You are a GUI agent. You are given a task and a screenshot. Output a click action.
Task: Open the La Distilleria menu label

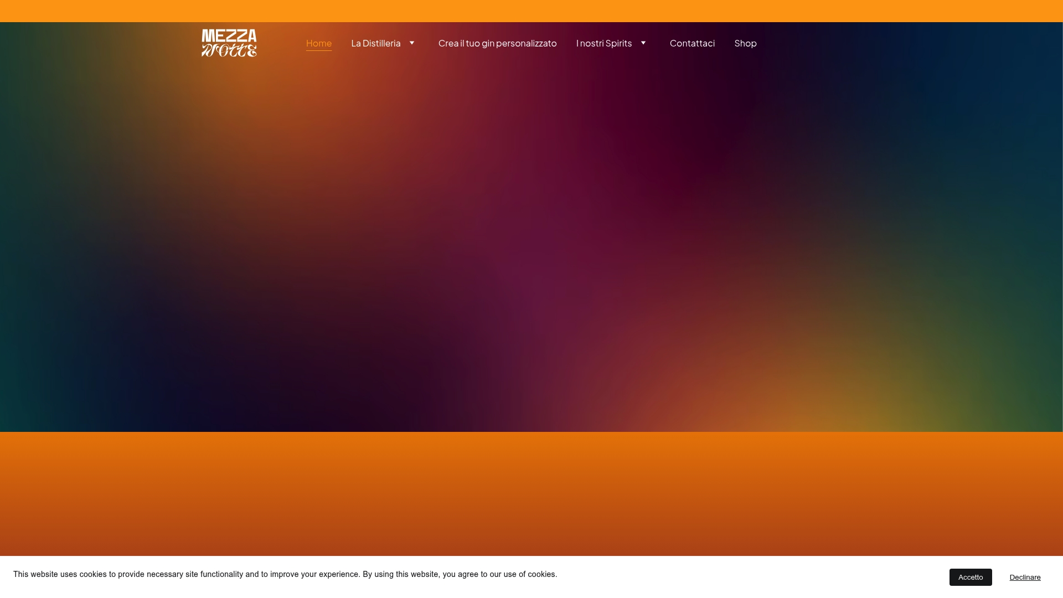376,43
